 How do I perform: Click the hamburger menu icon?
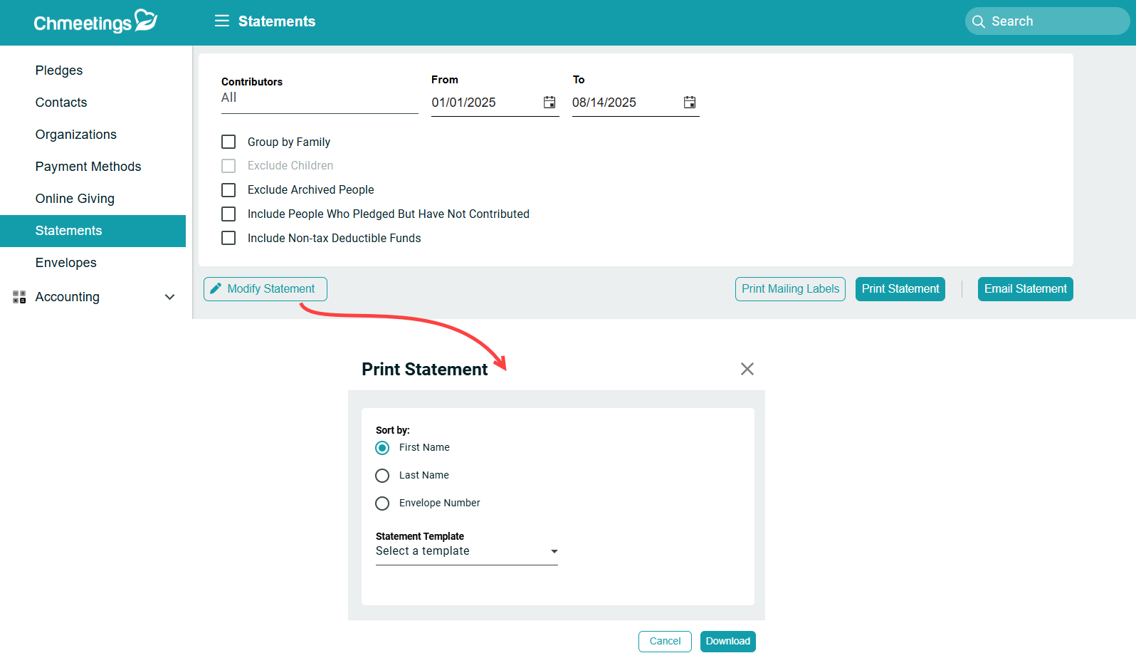(x=221, y=21)
